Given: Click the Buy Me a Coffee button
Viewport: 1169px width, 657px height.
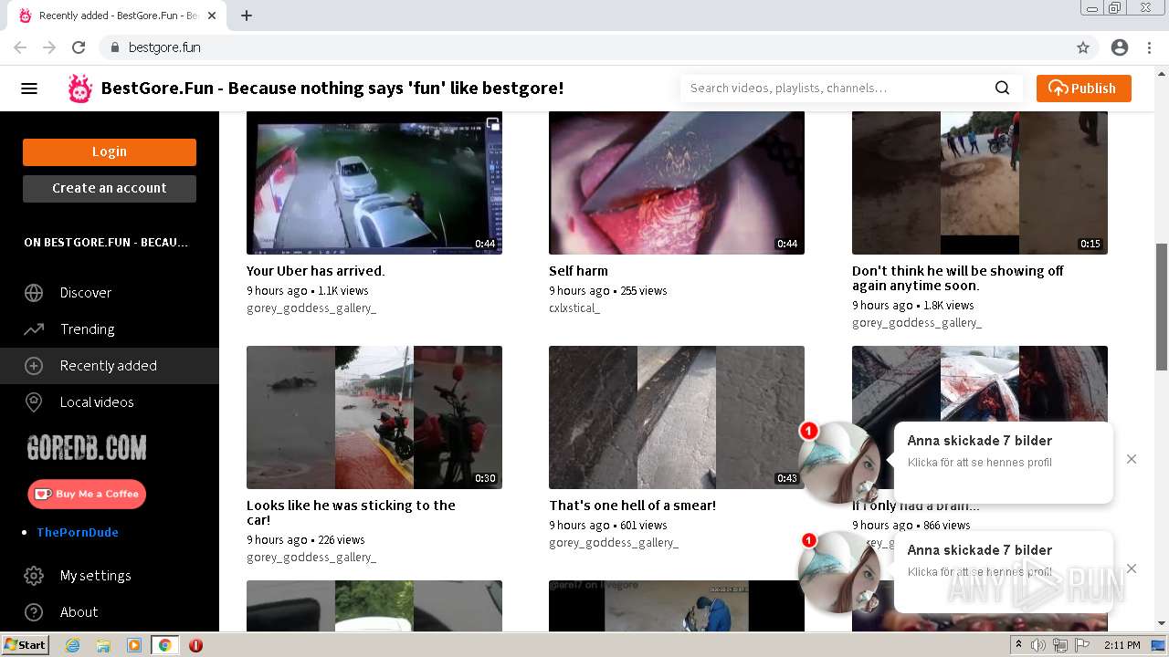Looking at the screenshot, I should (x=87, y=494).
